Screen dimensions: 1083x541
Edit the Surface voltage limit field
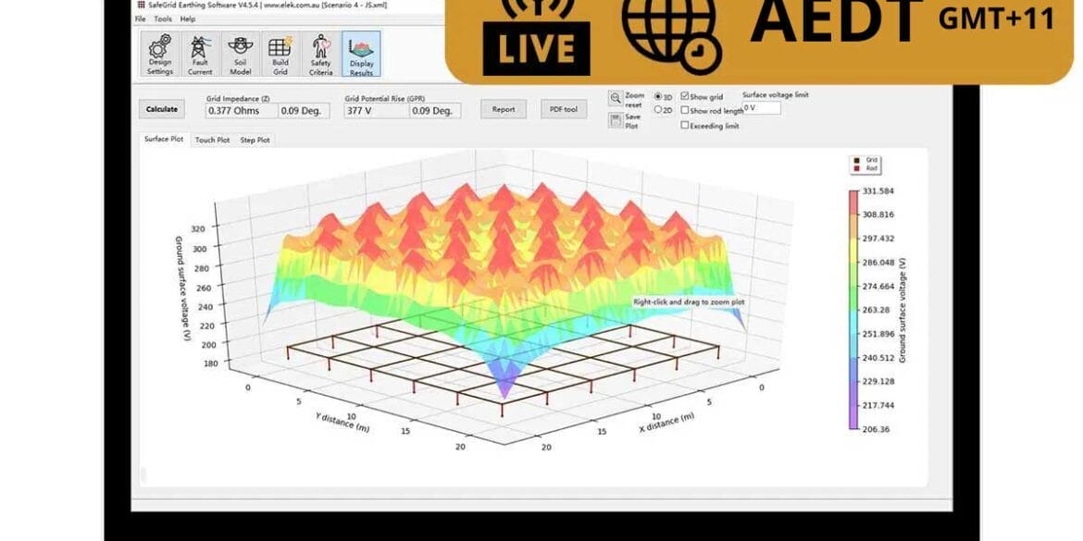point(760,108)
